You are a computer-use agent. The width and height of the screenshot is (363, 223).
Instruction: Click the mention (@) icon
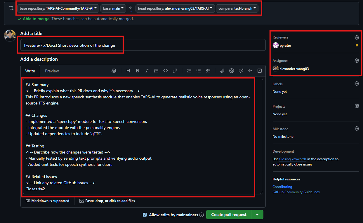[x=232, y=71]
